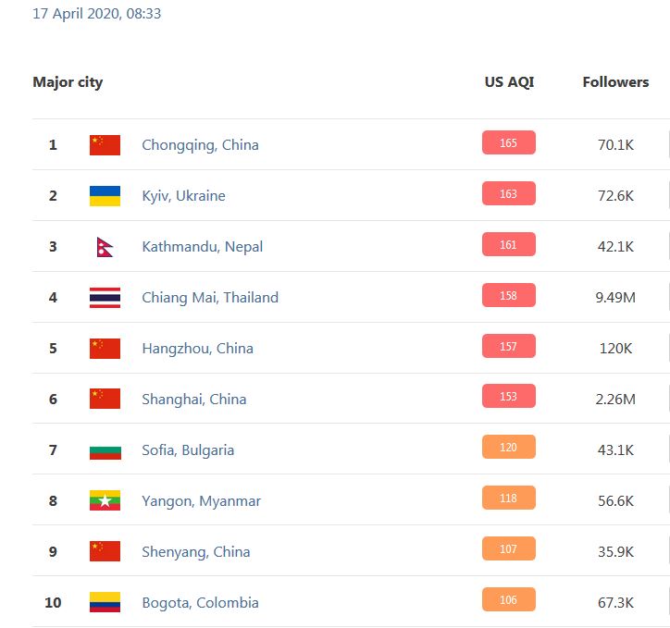Click the Nepal flag icon
670x628 pixels.
pyautogui.click(x=105, y=247)
